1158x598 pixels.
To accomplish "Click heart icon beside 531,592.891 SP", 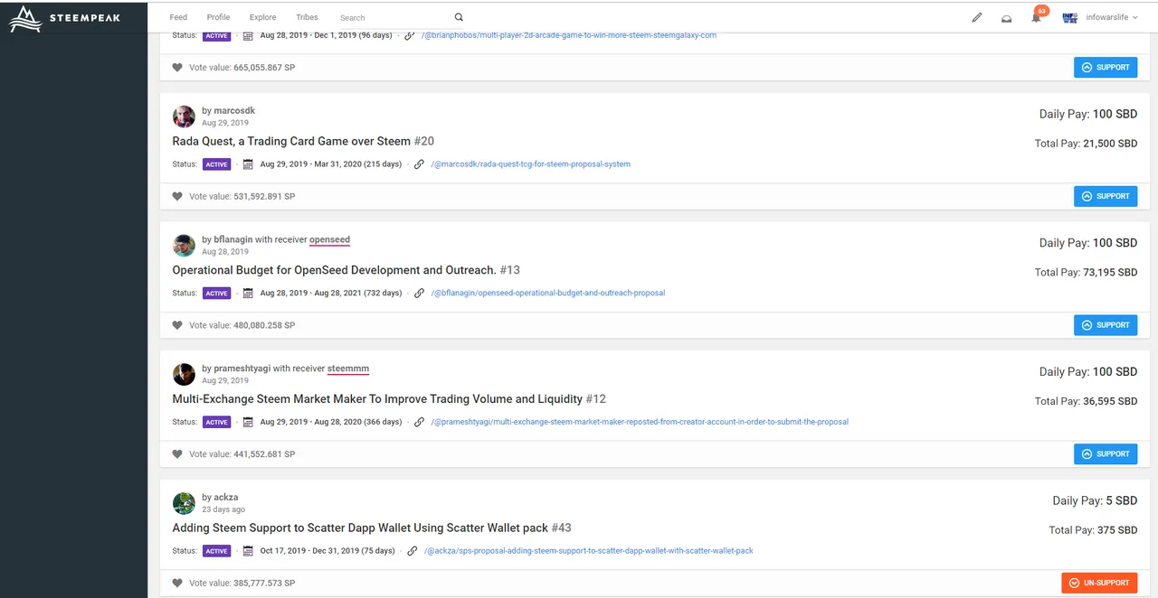I will click(177, 196).
